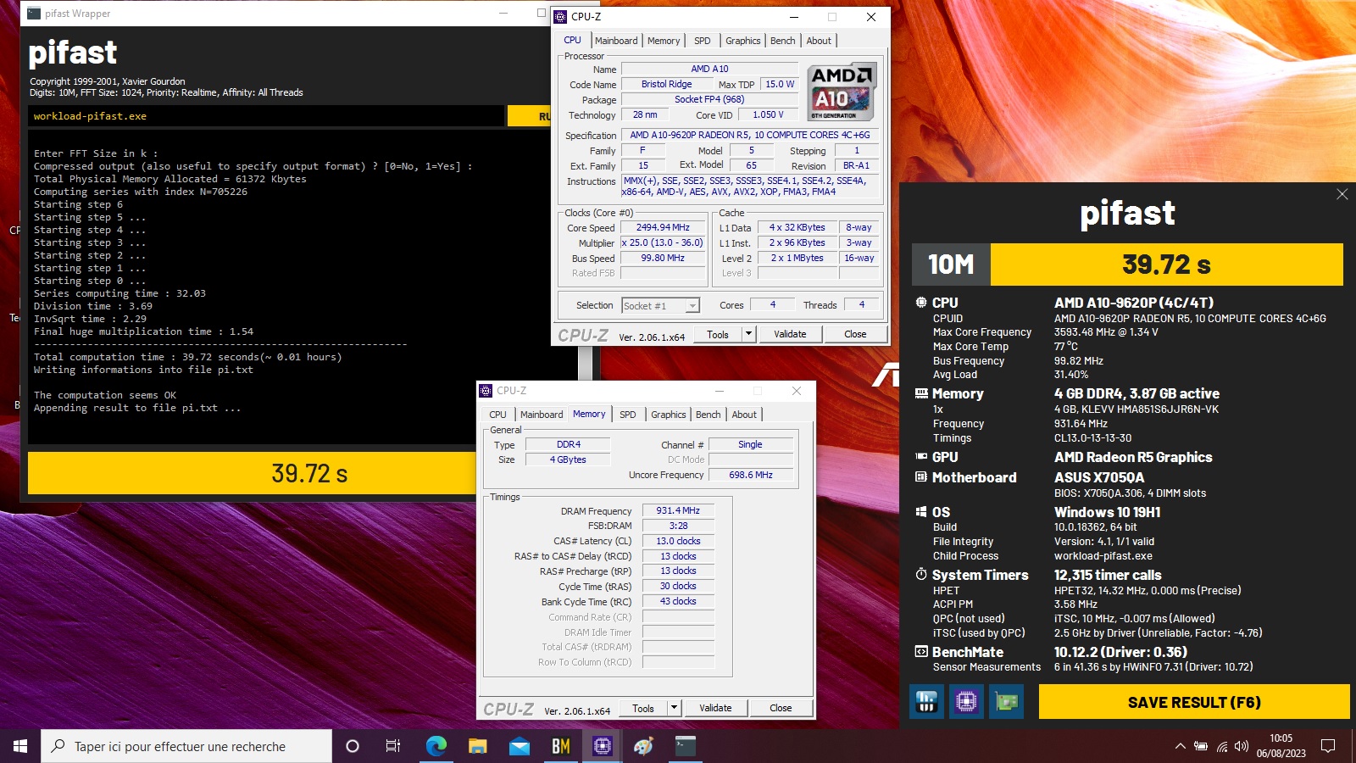
Task: Click the yellow RUN button in pifast Wrapper
Action: (x=529, y=116)
